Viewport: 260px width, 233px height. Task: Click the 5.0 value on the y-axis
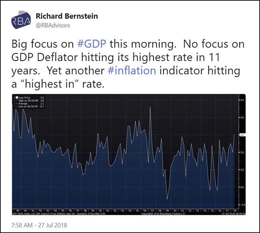(x=242, y=100)
